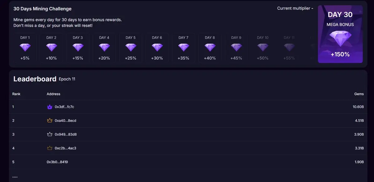Click the bronze crown icon at rank 4

49,148
